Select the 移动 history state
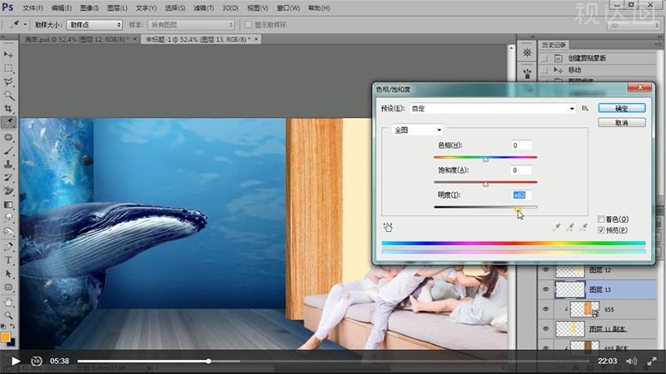666x374 pixels. (x=574, y=70)
